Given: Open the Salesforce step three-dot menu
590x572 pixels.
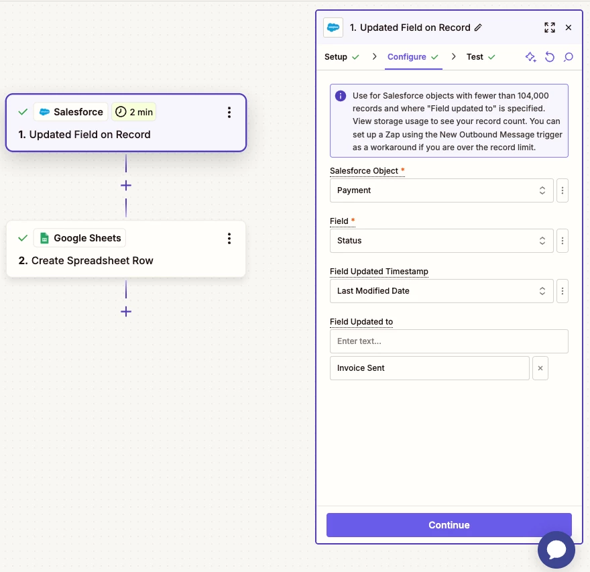Looking at the screenshot, I should pos(229,112).
